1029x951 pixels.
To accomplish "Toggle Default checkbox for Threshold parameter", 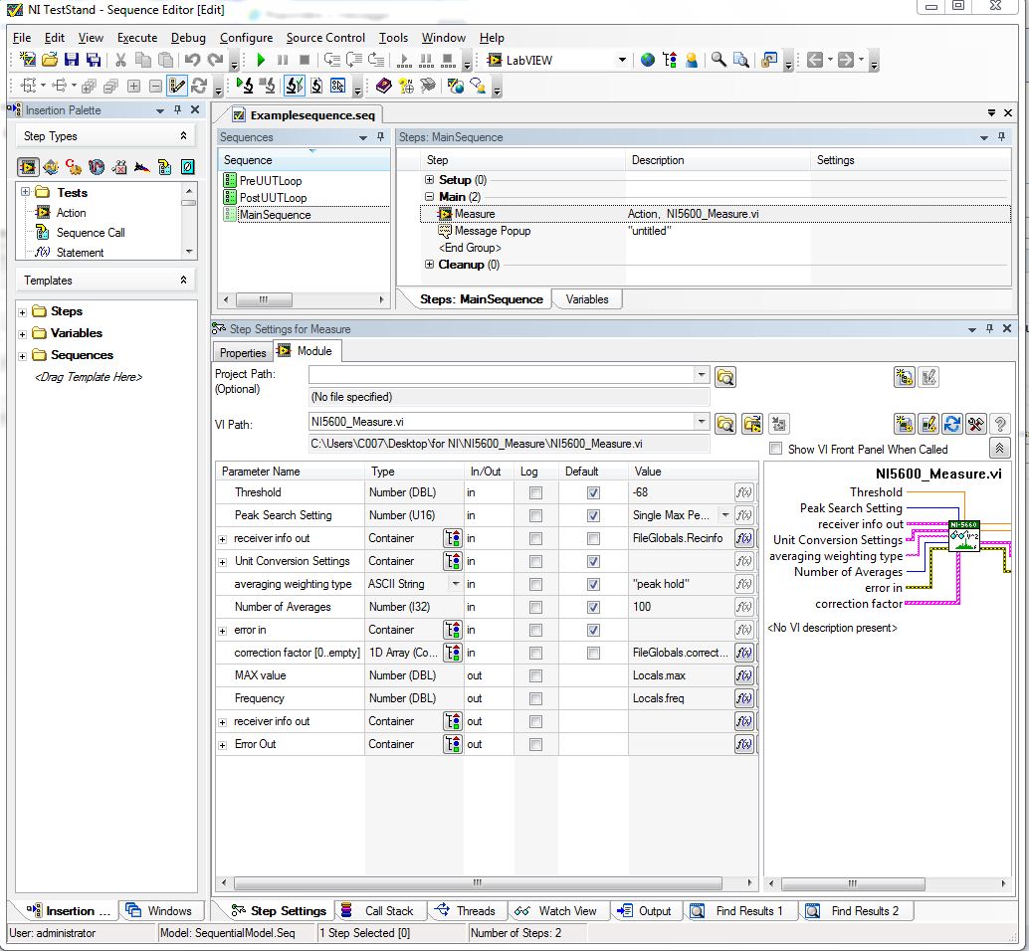I will pyautogui.click(x=593, y=492).
